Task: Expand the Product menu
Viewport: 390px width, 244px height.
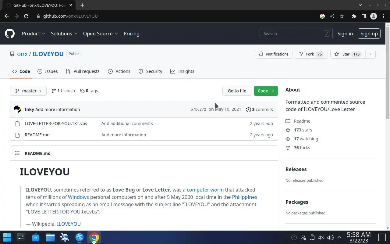Action: pos(34,34)
